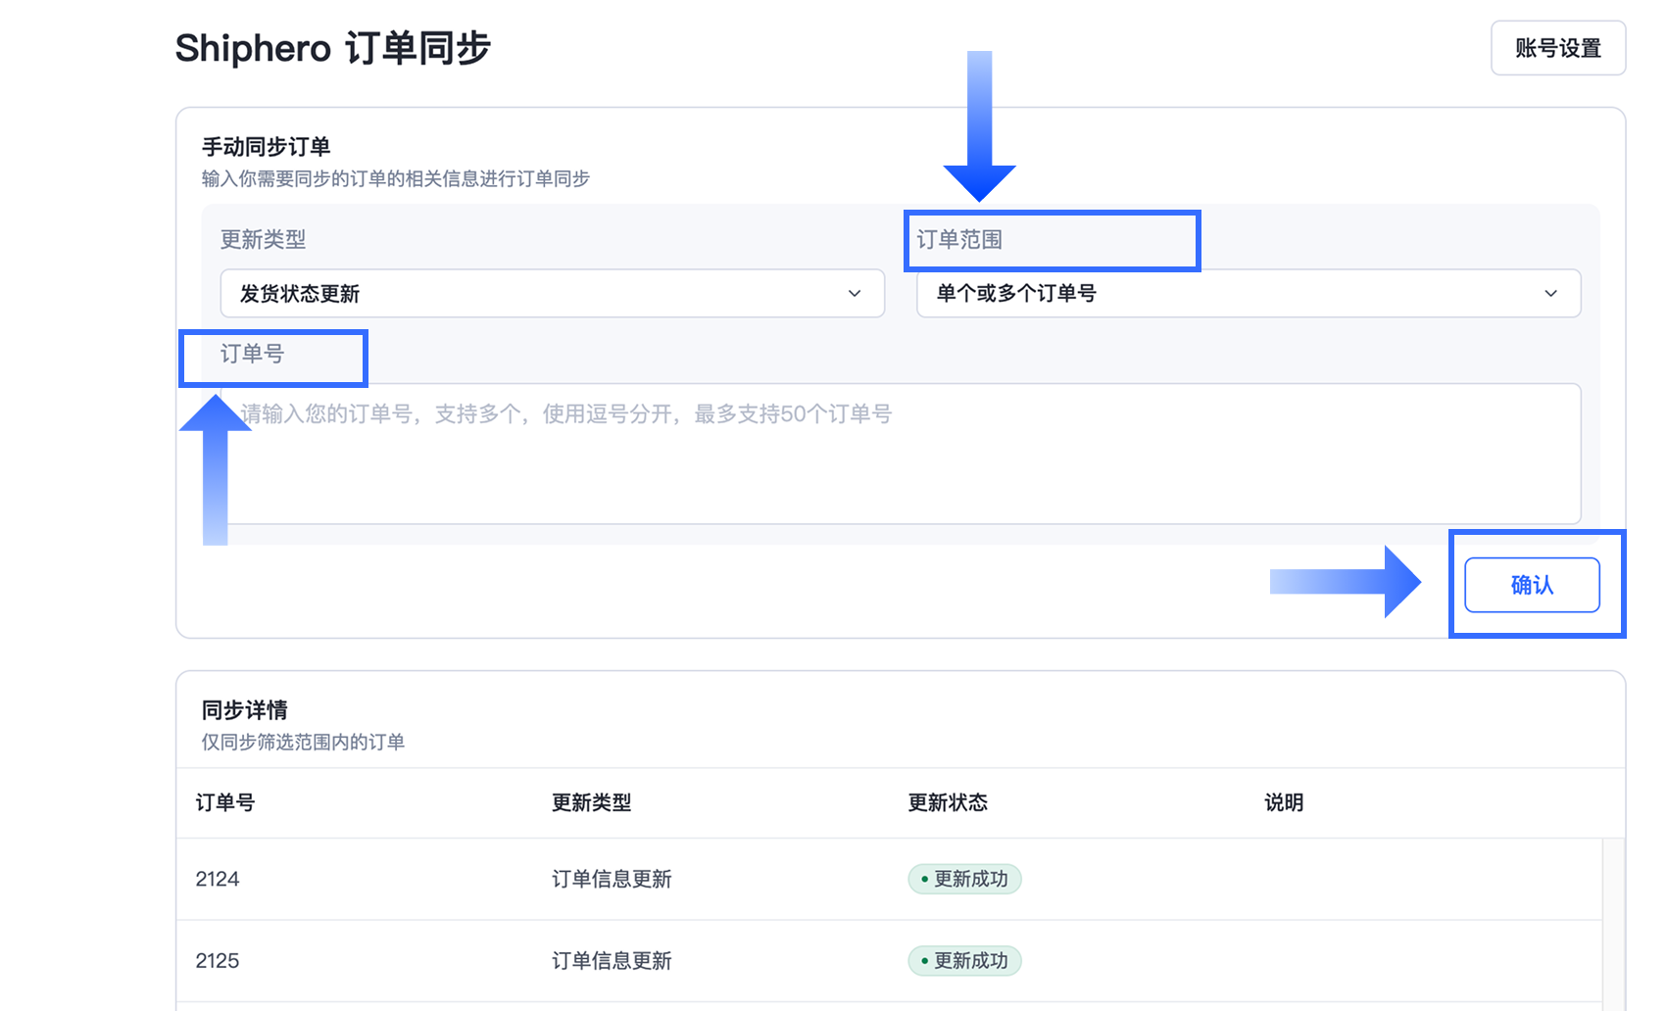Click the chevron arrow of the 发货状态更新 dropdown
Viewport: 1666px width, 1011px height.
(x=855, y=293)
